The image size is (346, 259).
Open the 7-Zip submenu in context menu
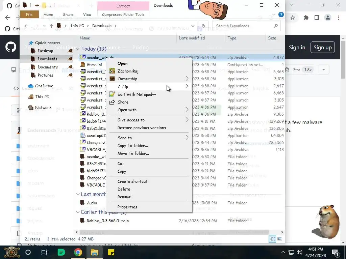[149, 87]
